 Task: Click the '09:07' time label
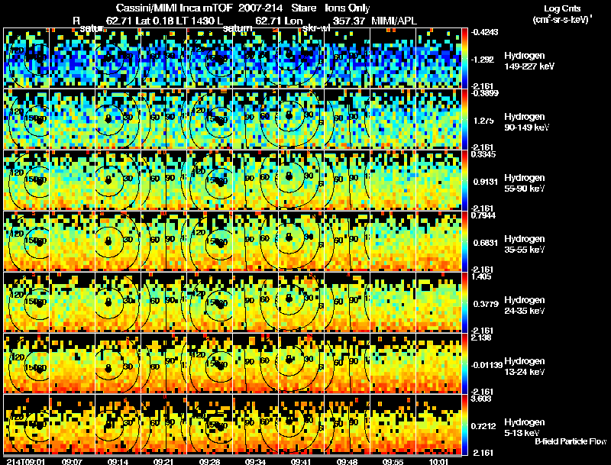[x=72, y=461]
